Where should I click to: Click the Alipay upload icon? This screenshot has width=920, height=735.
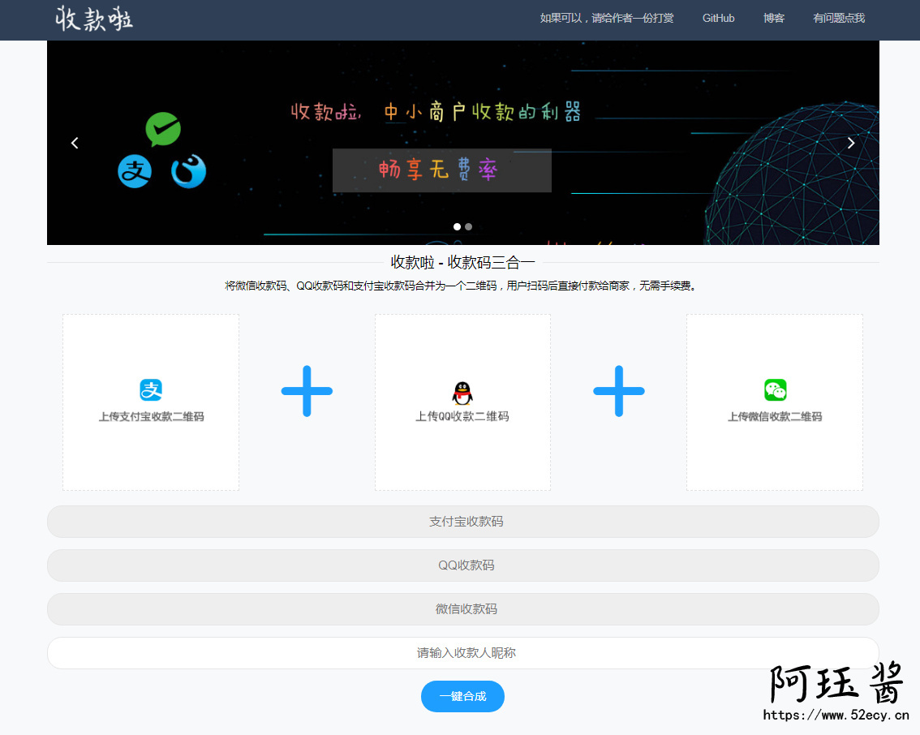[x=151, y=390]
